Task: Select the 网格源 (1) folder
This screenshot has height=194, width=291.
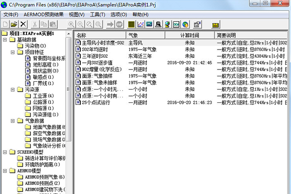Action: (39, 108)
